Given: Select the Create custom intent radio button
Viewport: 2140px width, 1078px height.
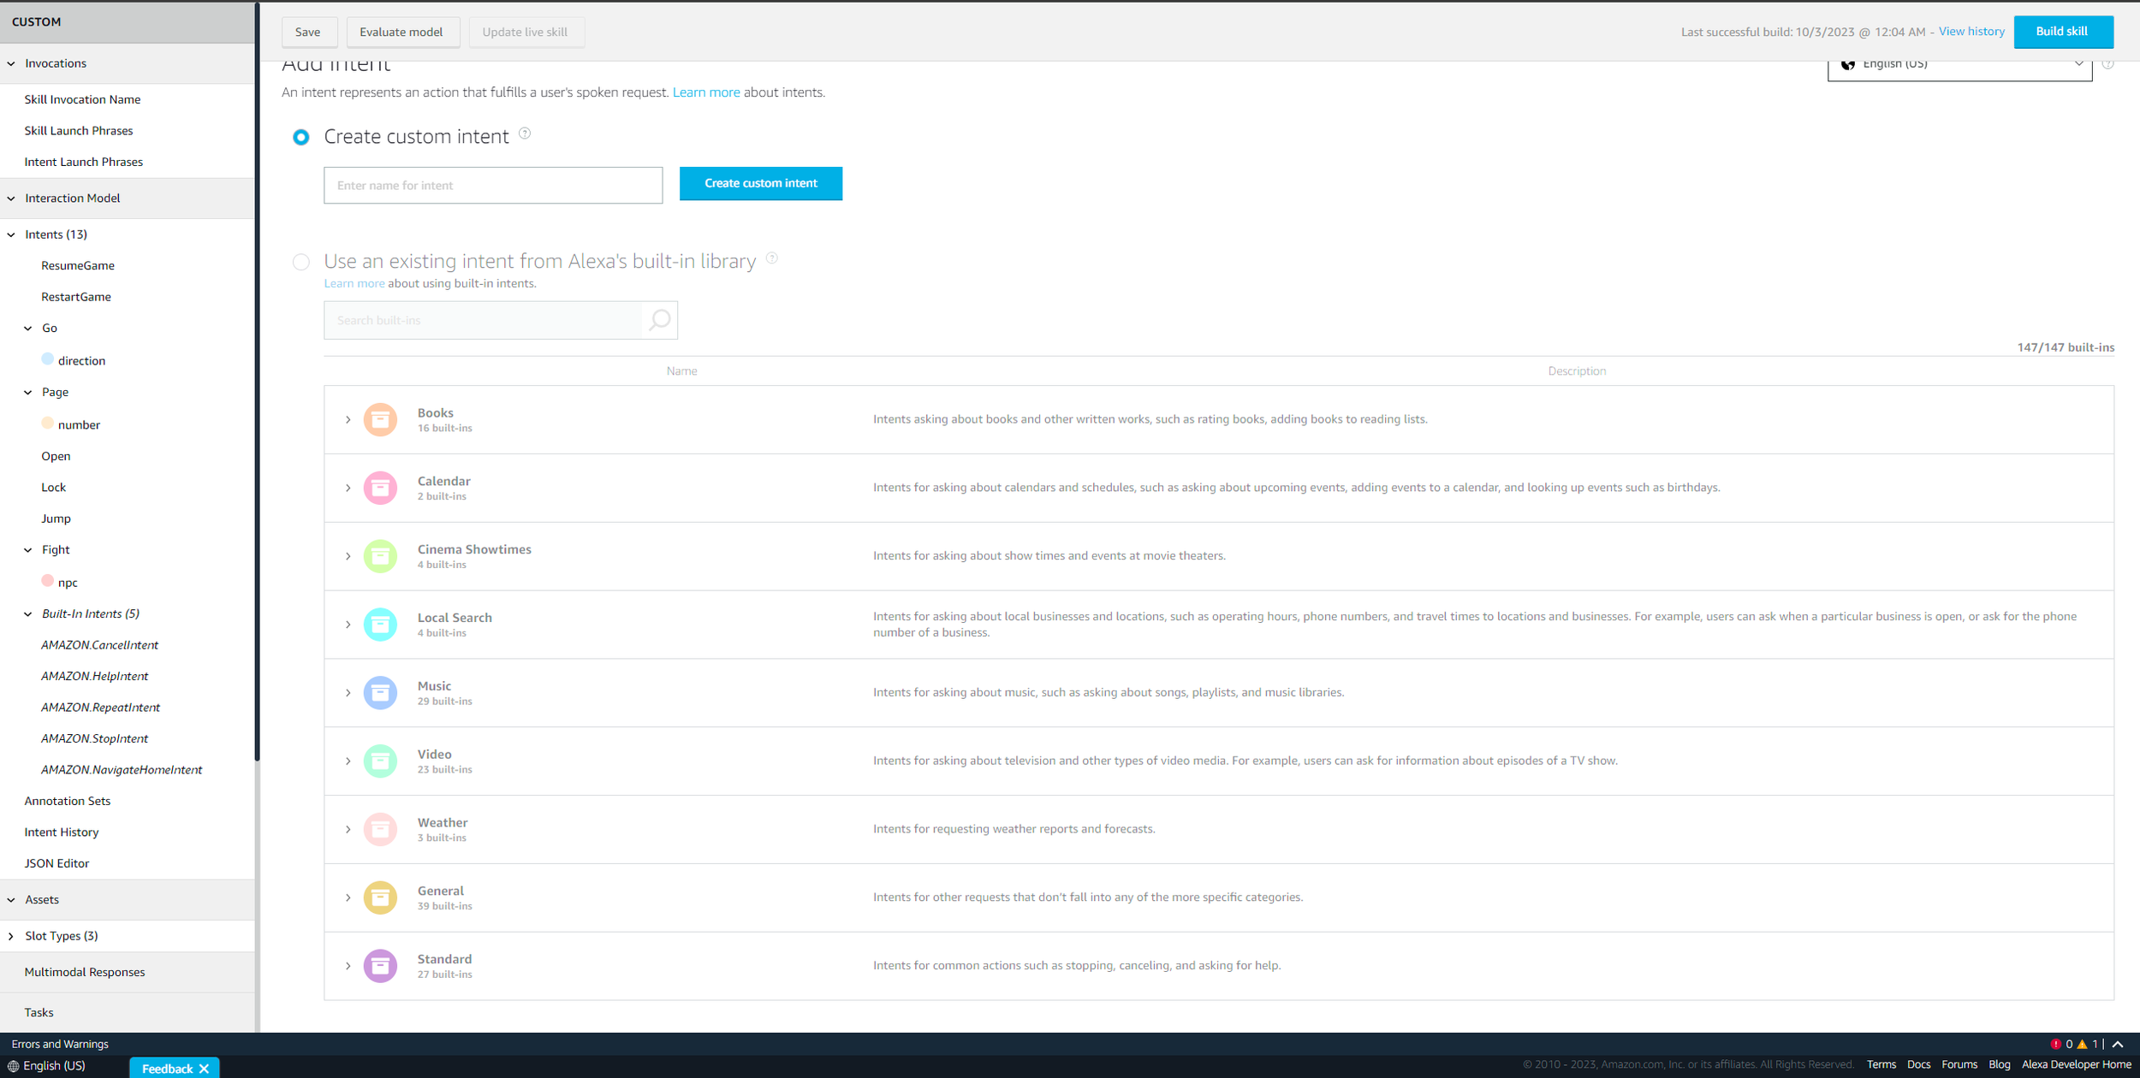Looking at the screenshot, I should pyautogui.click(x=300, y=137).
